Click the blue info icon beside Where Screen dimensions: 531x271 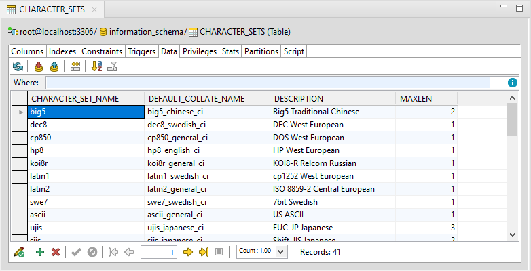(x=513, y=82)
